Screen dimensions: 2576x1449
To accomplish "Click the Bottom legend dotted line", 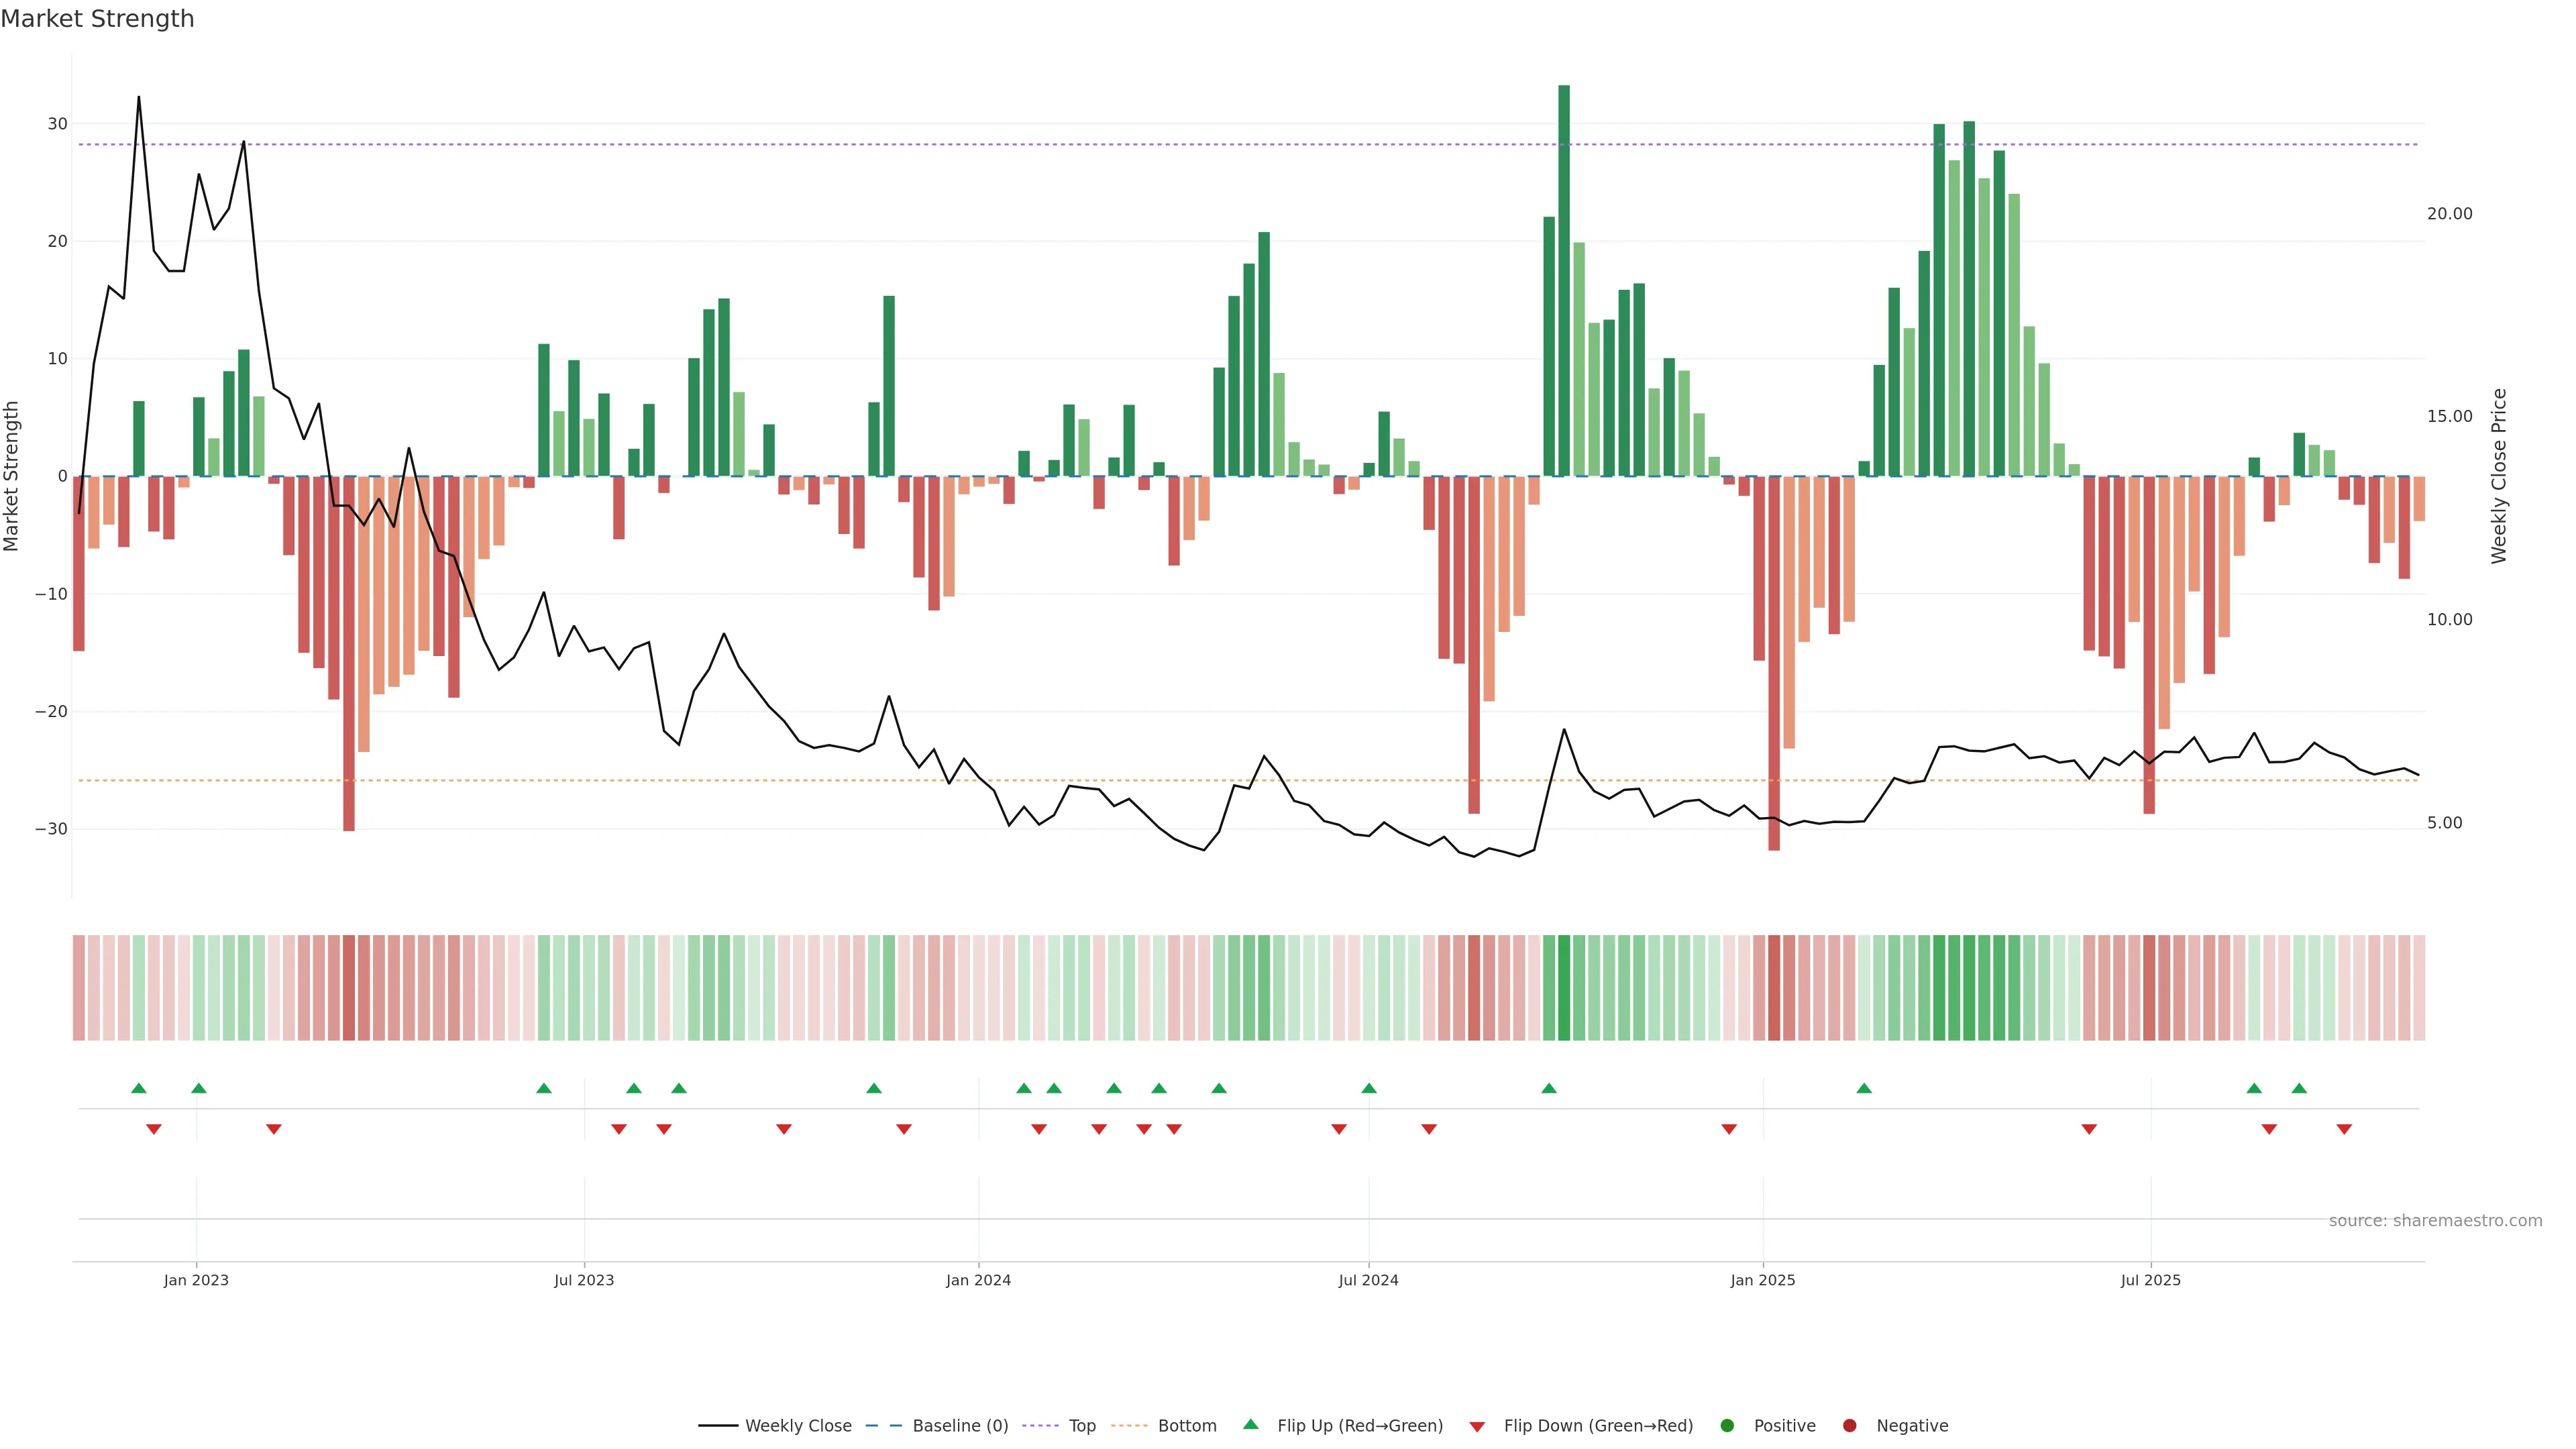I will click(x=1129, y=1426).
